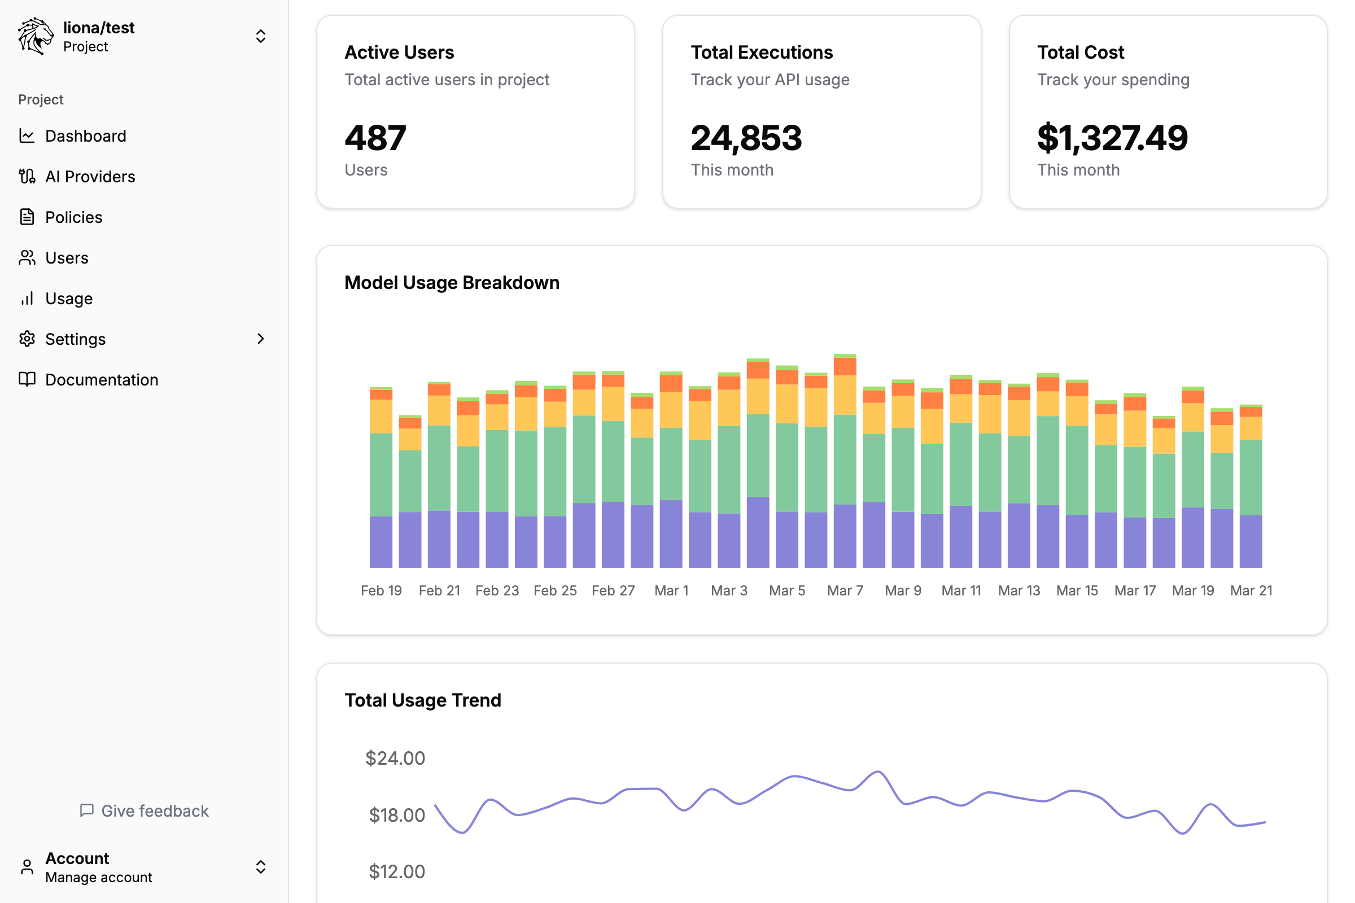Click the purple segment of Feb 19 bar

[381, 541]
